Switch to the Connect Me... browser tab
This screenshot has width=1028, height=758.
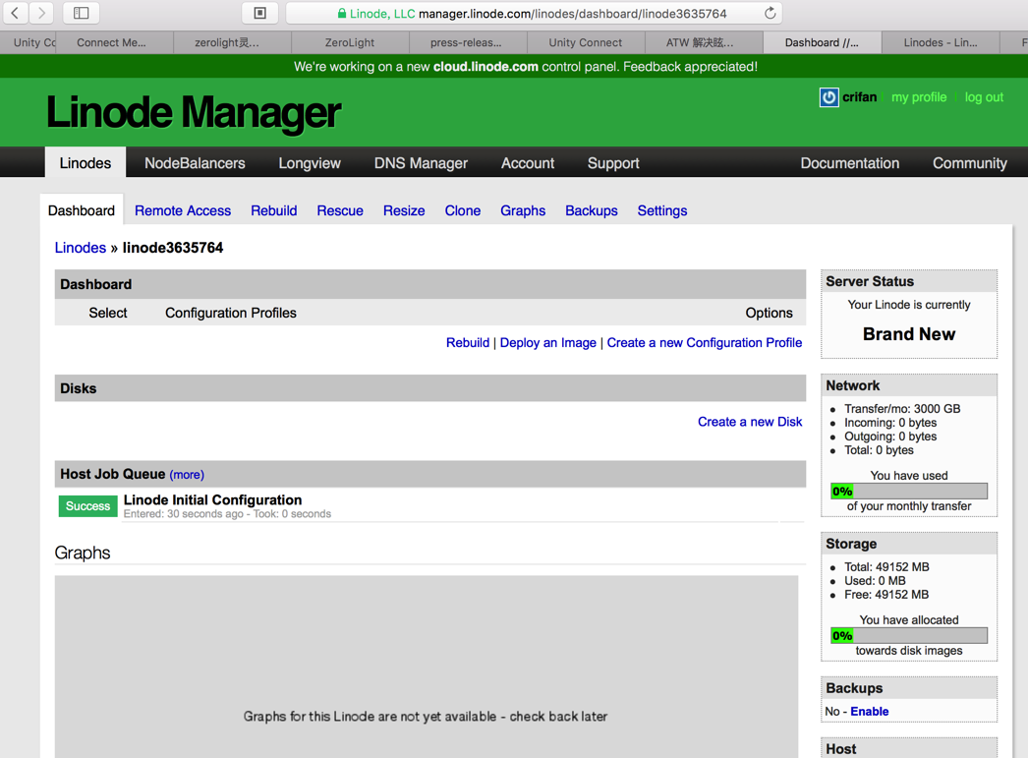[x=111, y=42]
